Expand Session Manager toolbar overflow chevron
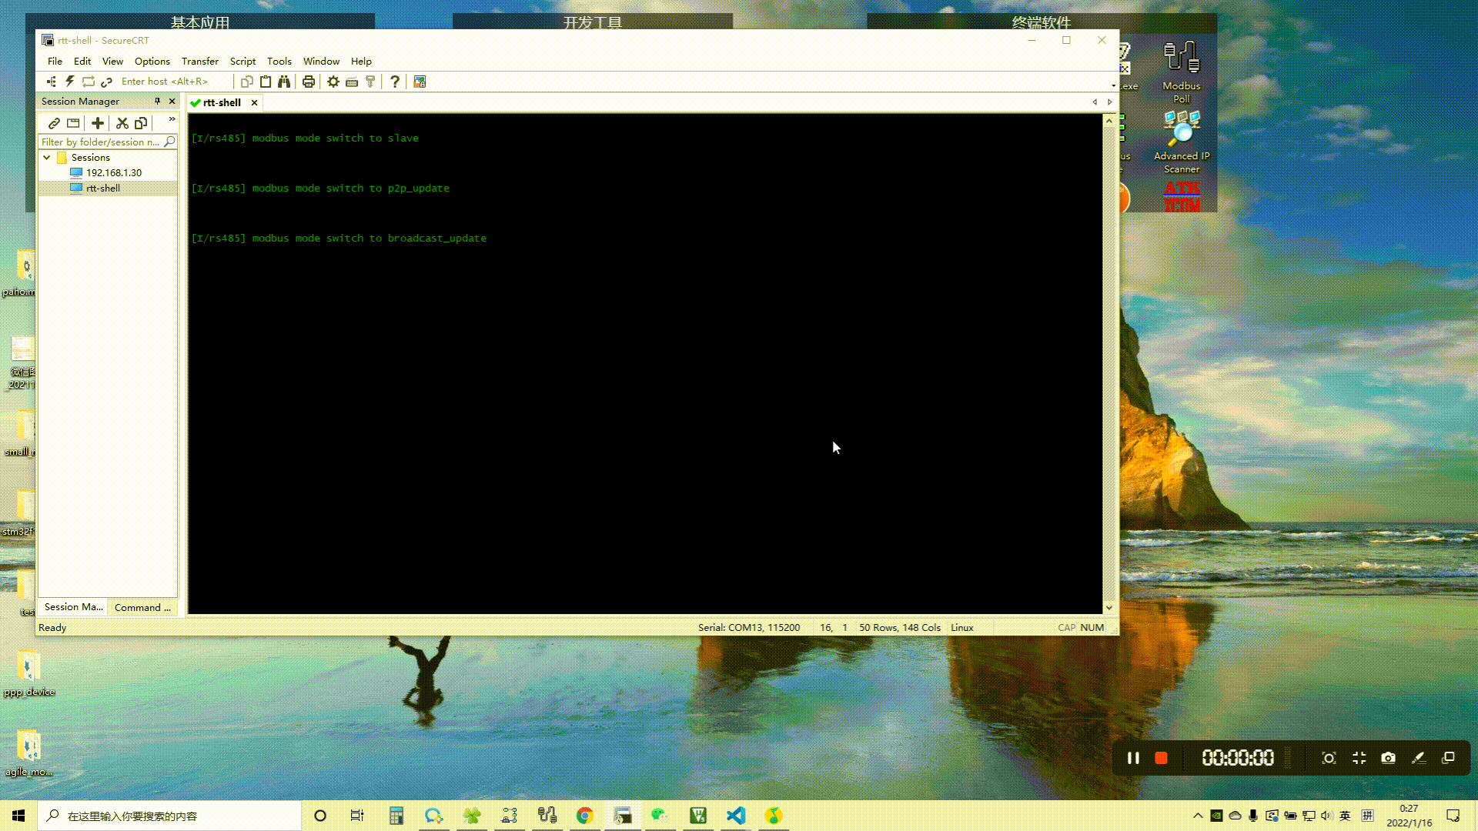 point(172,119)
